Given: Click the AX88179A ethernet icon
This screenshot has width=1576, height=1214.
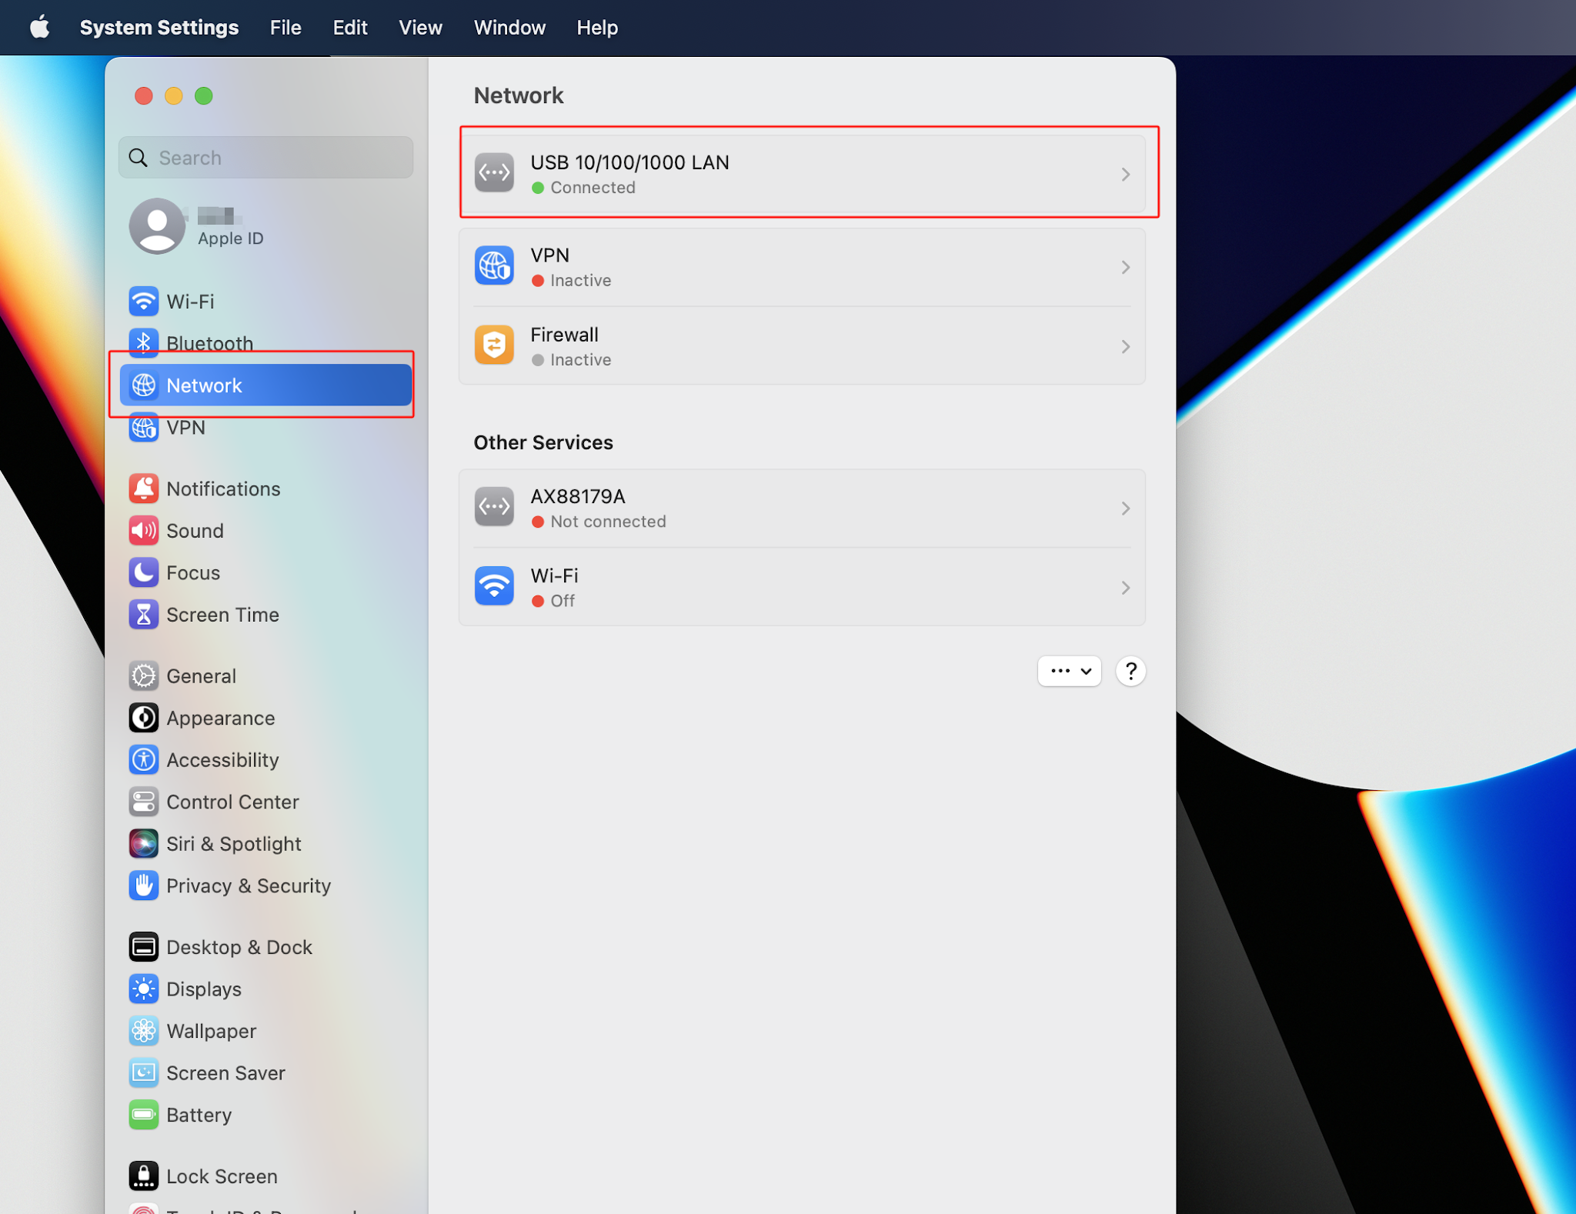Looking at the screenshot, I should (494, 507).
